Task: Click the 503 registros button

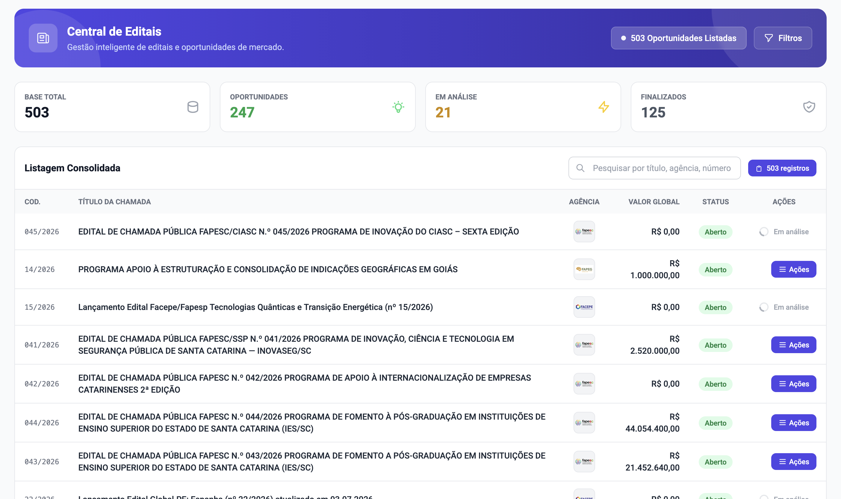Action: 782,168
